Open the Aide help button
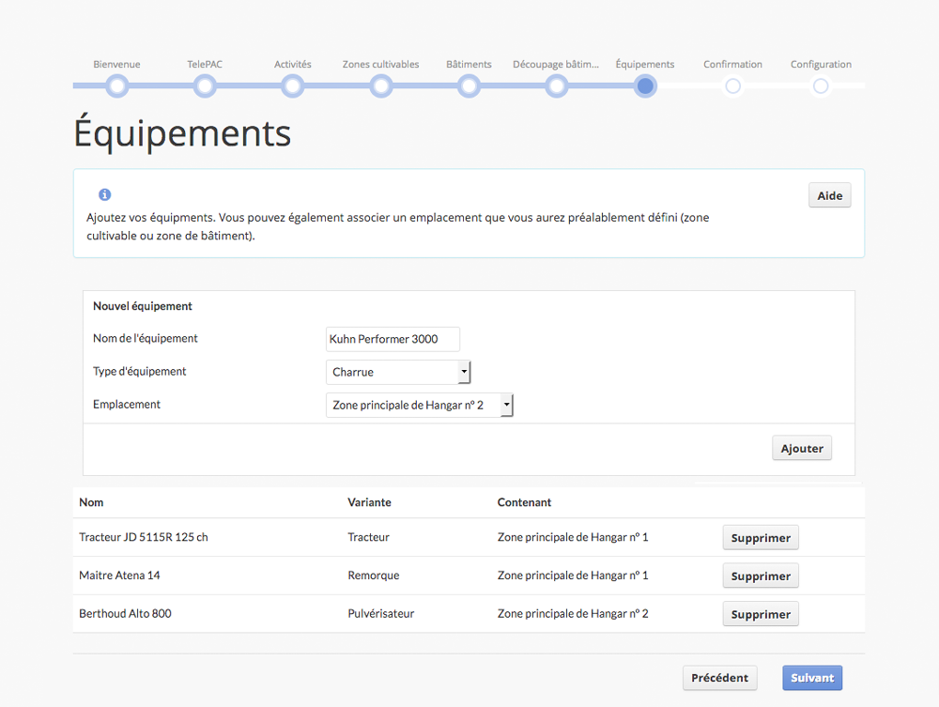Viewport: 939px width, 707px height. pos(829,195)
